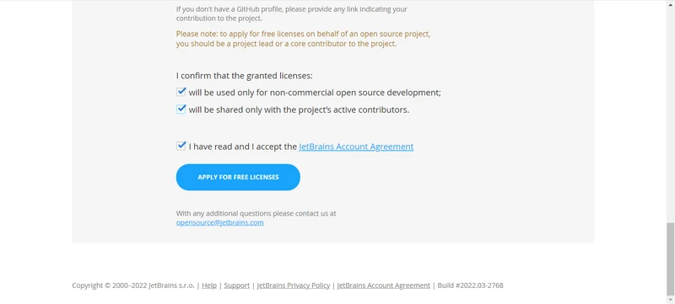Visit the Support link in the footer
The image size is (675, 304).
pyautogui.click(x=237, y=285)
